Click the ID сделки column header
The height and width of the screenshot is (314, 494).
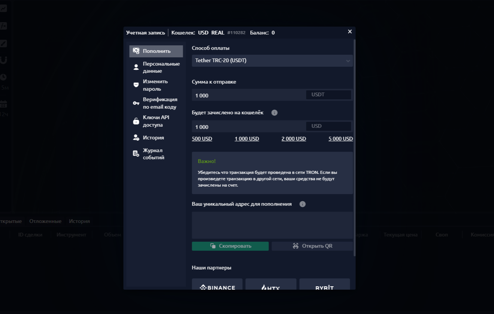30,235
